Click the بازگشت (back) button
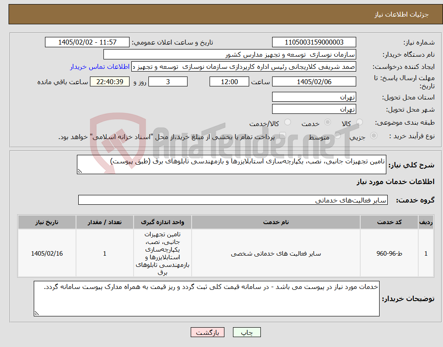 click(x=207, y=332)
